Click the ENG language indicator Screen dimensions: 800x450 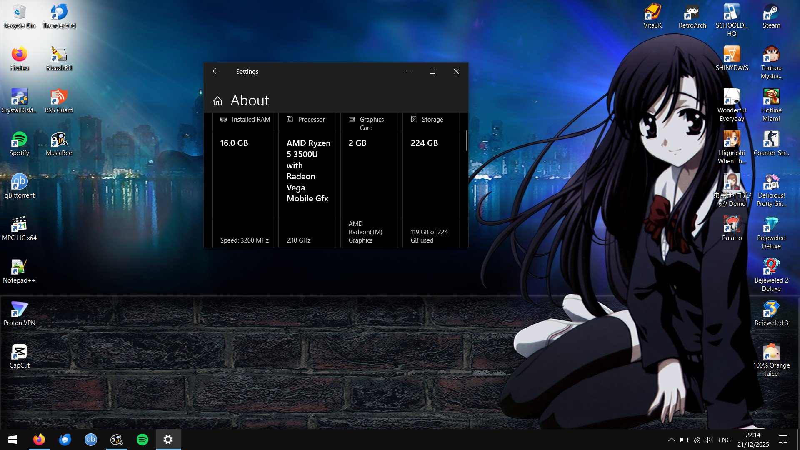click(725, 440)
